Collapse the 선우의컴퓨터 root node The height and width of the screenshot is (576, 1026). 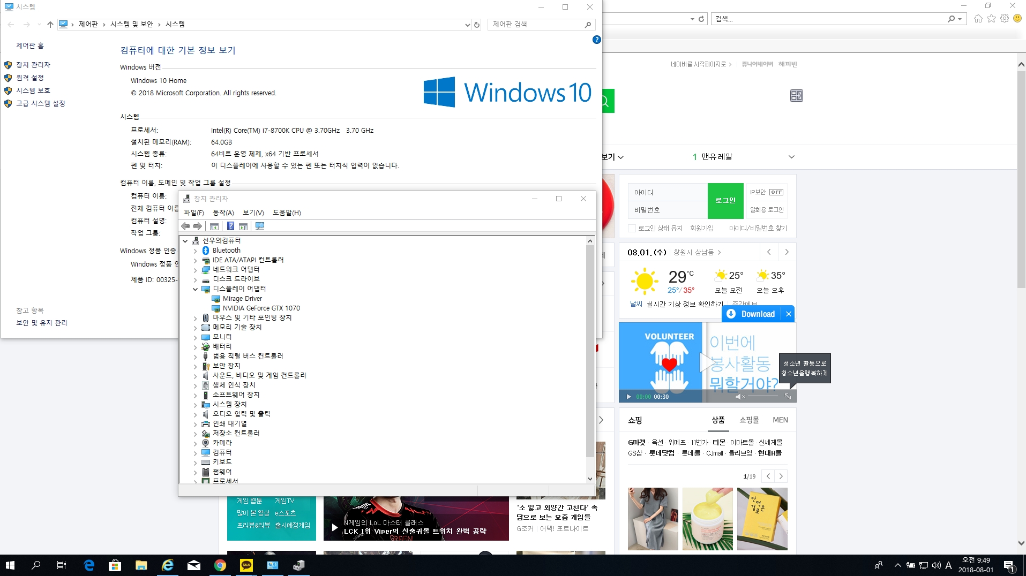(185, 241)
